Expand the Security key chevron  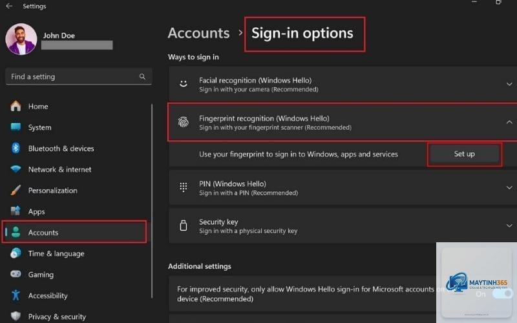(509, 225)
